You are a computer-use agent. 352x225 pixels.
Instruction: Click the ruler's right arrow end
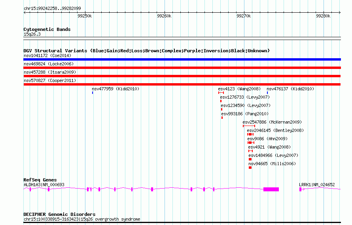click(340, 12)
